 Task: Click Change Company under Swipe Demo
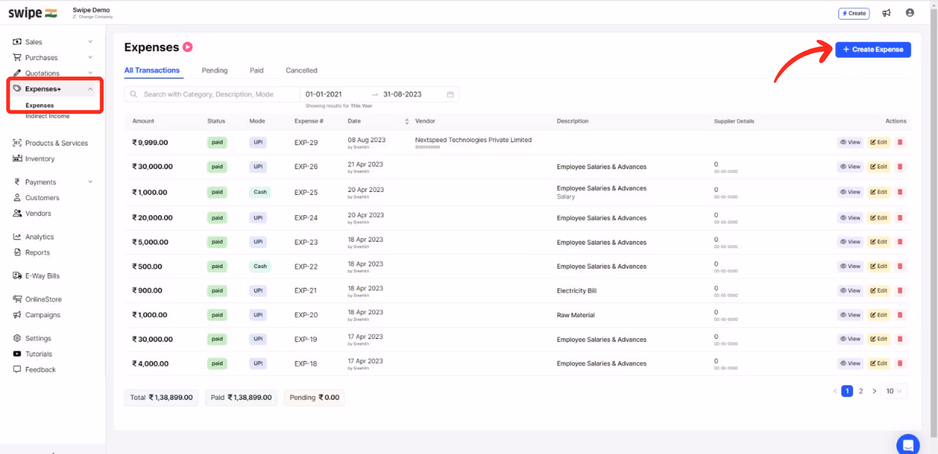(93, 17)
